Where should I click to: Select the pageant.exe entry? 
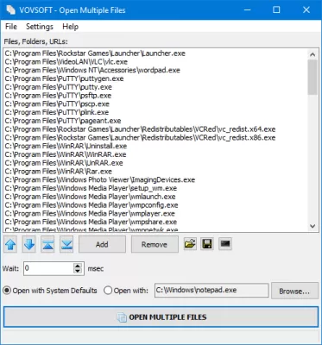click(x=63, y=121)
